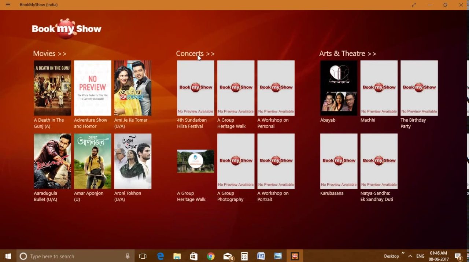This screenshot has width=469, height=262.
Task: Expand the Arts & Theatre >> section
Action: click(347, 53)
